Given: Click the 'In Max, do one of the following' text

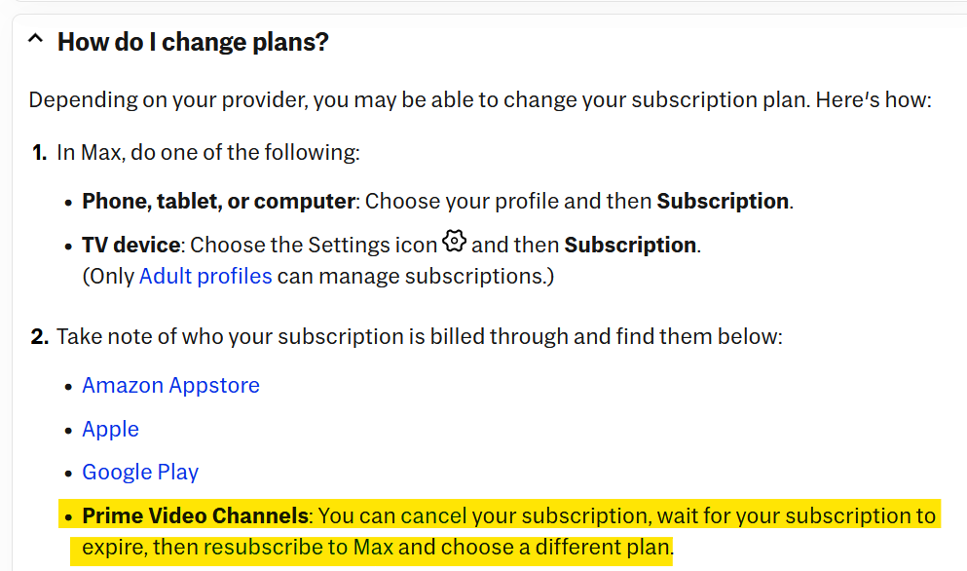Looking at the screenshot, I should tap(208, 152).
